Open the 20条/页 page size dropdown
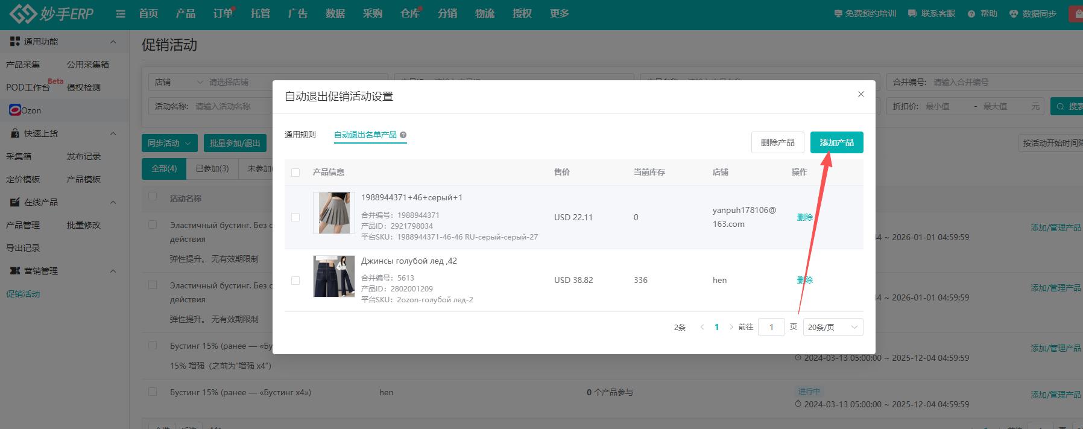This screenshot has height=429, width=1083. click(x=833, y=327)
